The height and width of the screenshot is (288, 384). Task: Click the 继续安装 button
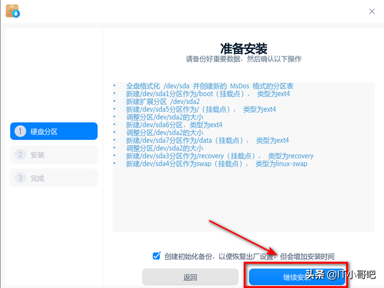click(x=297, y=277)
